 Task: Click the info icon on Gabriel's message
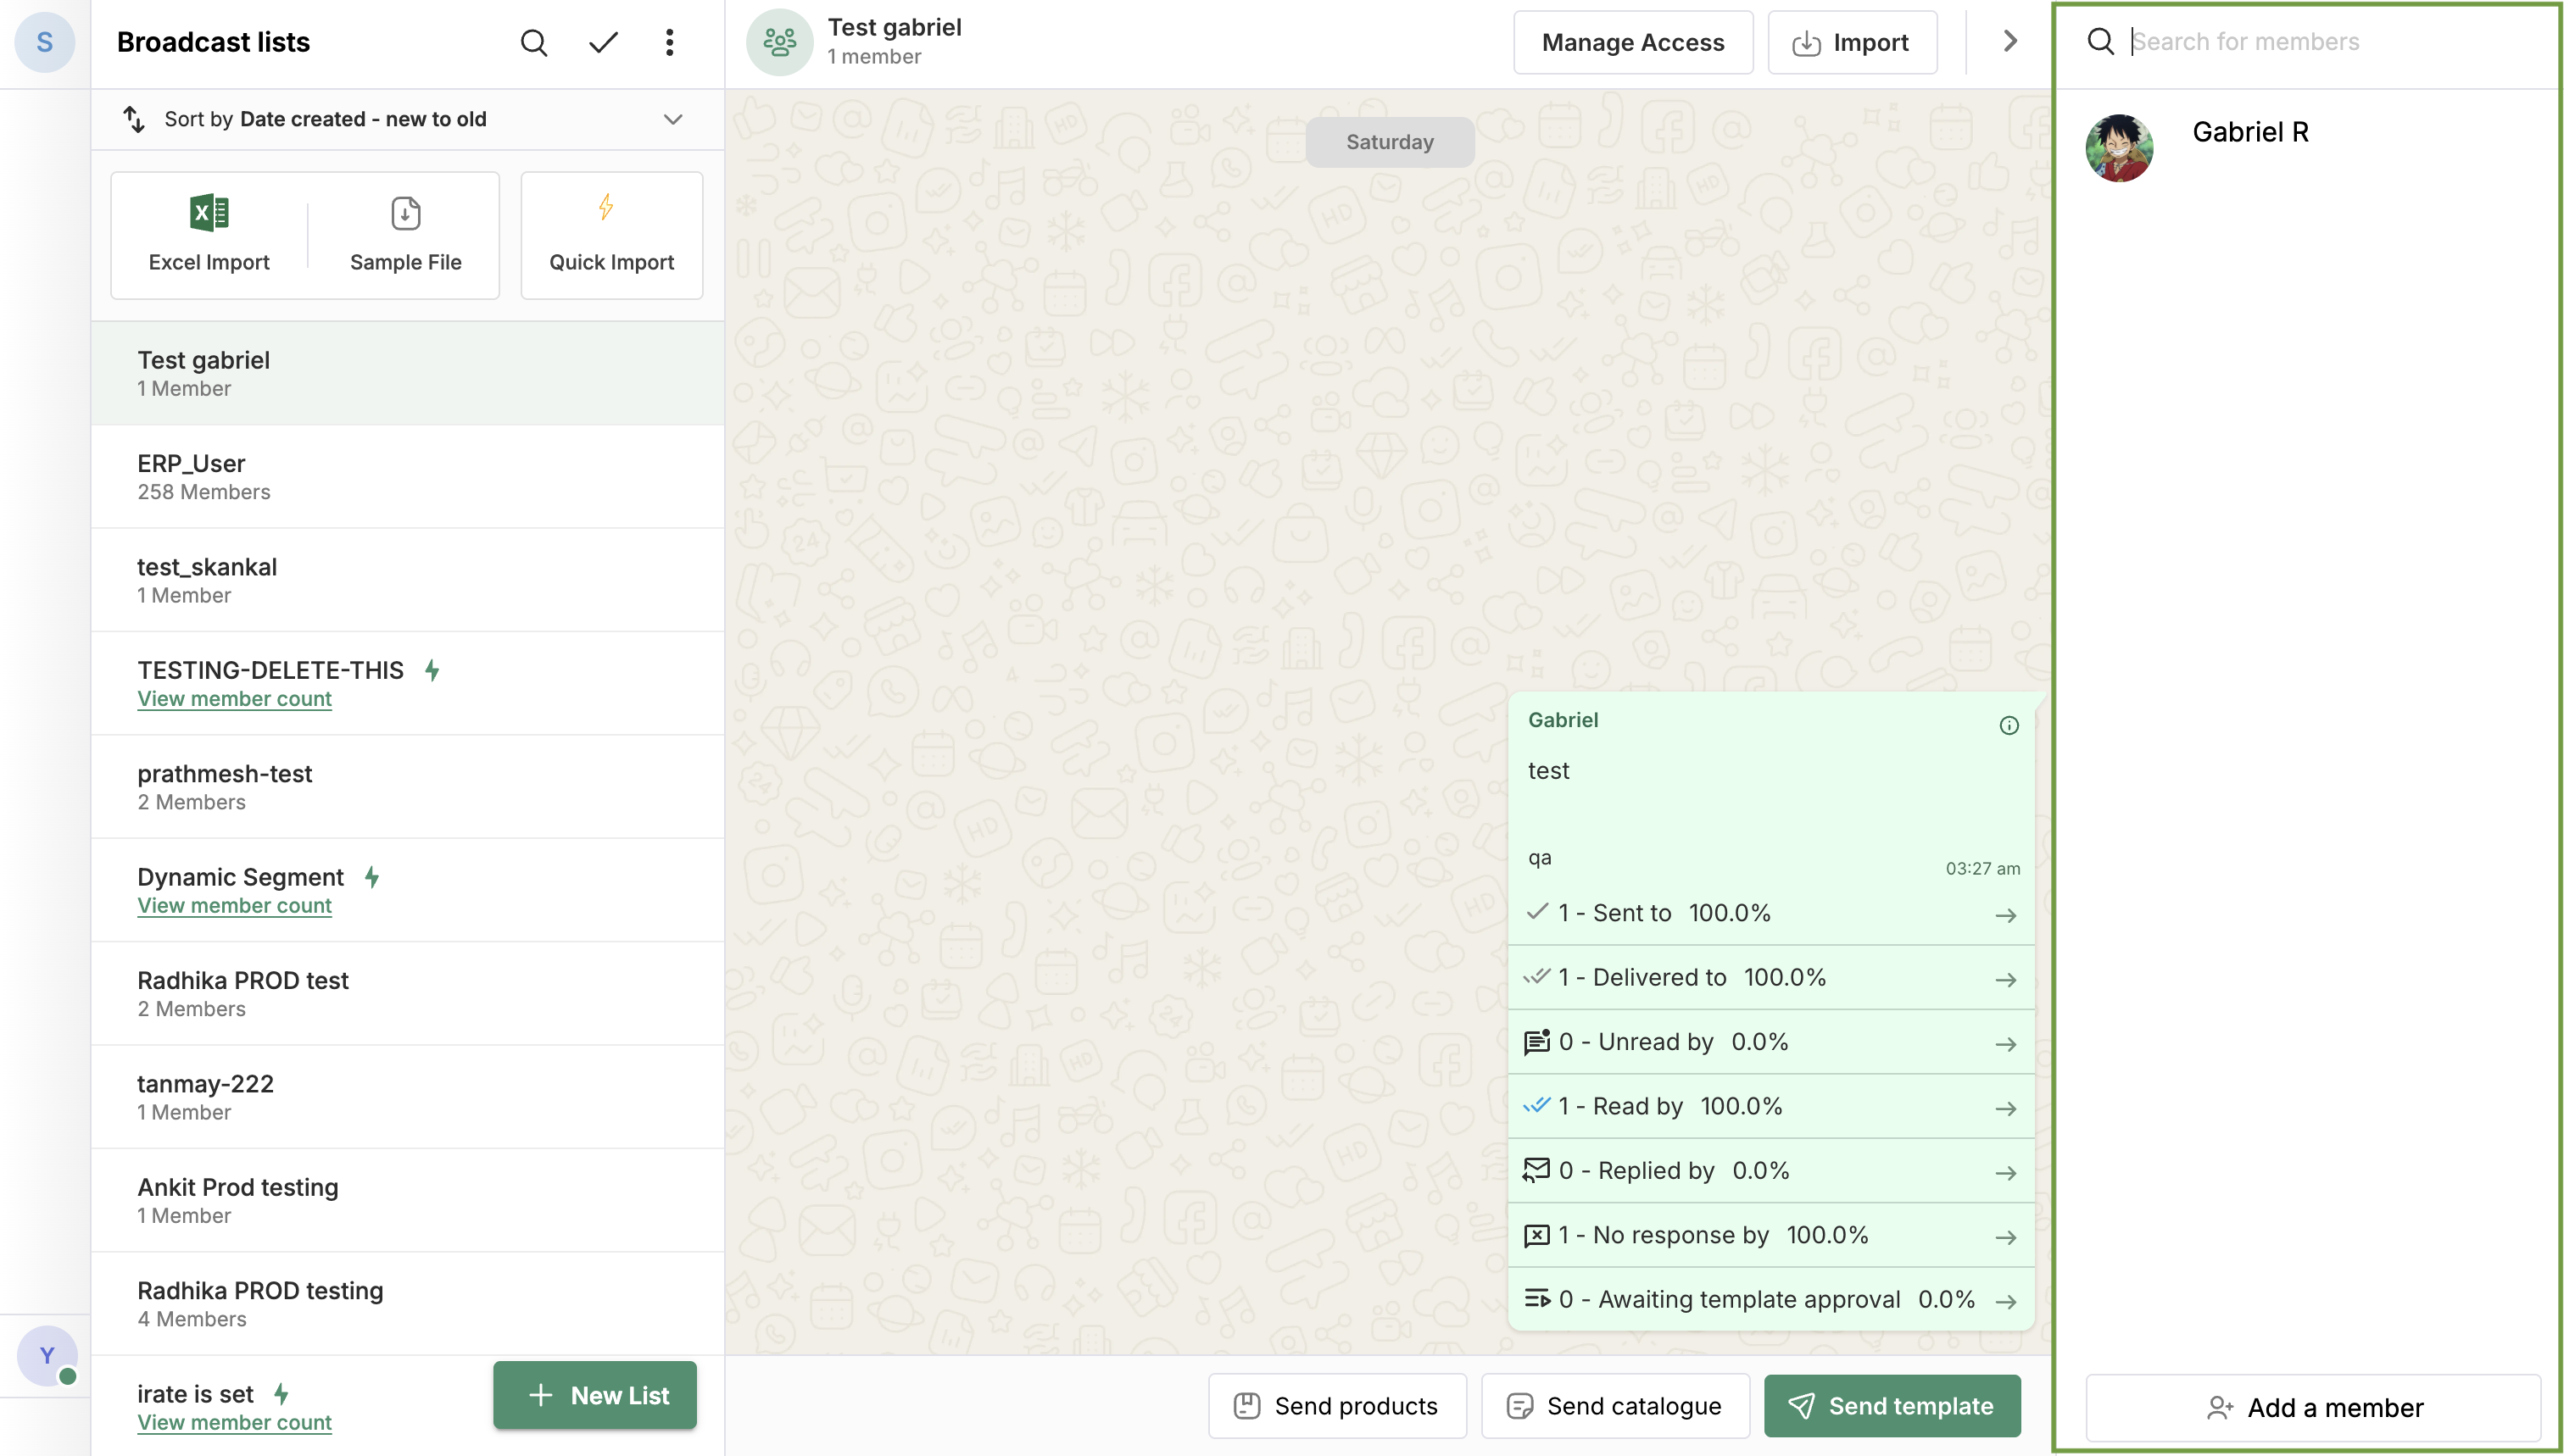coord(2008,725)
